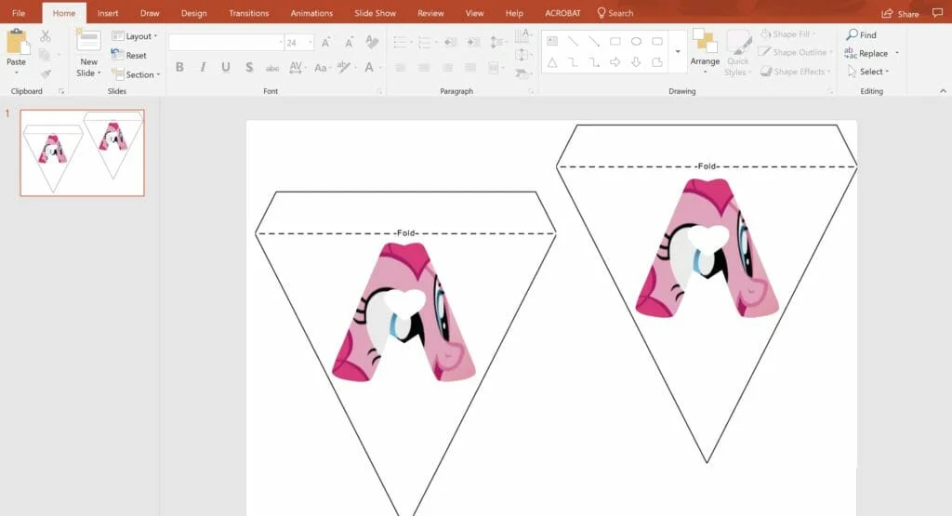Viewport: 952px width, 516px height.
Task: Toggle Underline formatting
Action: (226, 67)
